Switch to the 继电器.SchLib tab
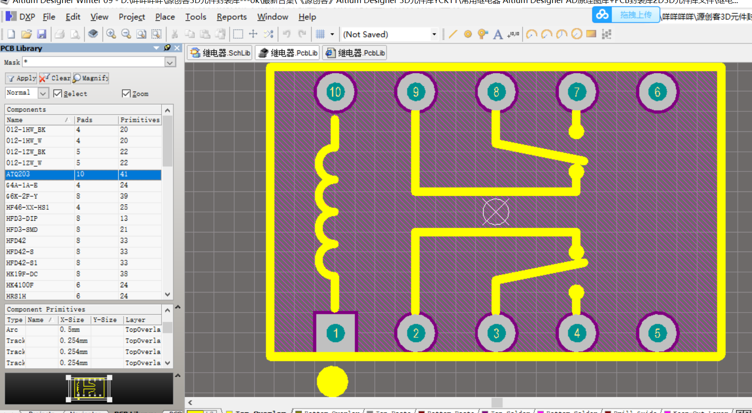Viewport: 752px width, 413px height. pos(220,53)
